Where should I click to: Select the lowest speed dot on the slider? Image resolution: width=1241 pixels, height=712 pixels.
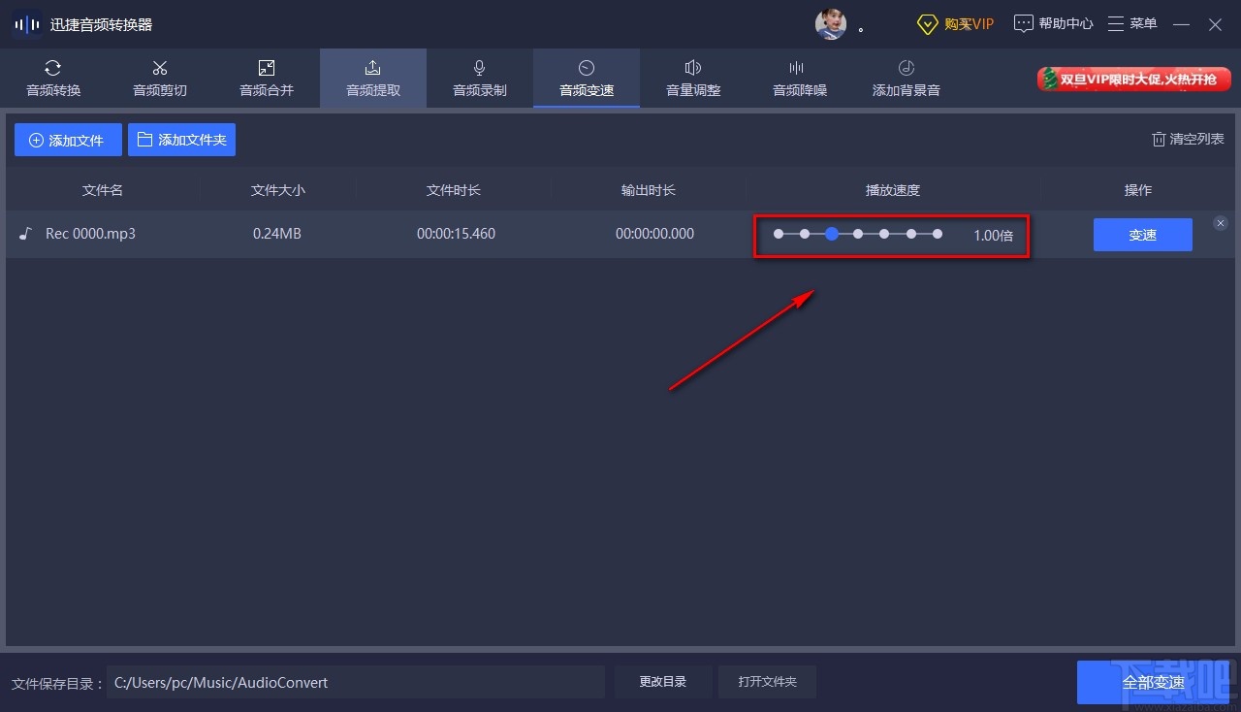[778, 233]
